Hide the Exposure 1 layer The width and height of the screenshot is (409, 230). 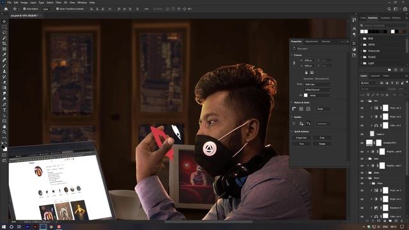coord(362,208)
